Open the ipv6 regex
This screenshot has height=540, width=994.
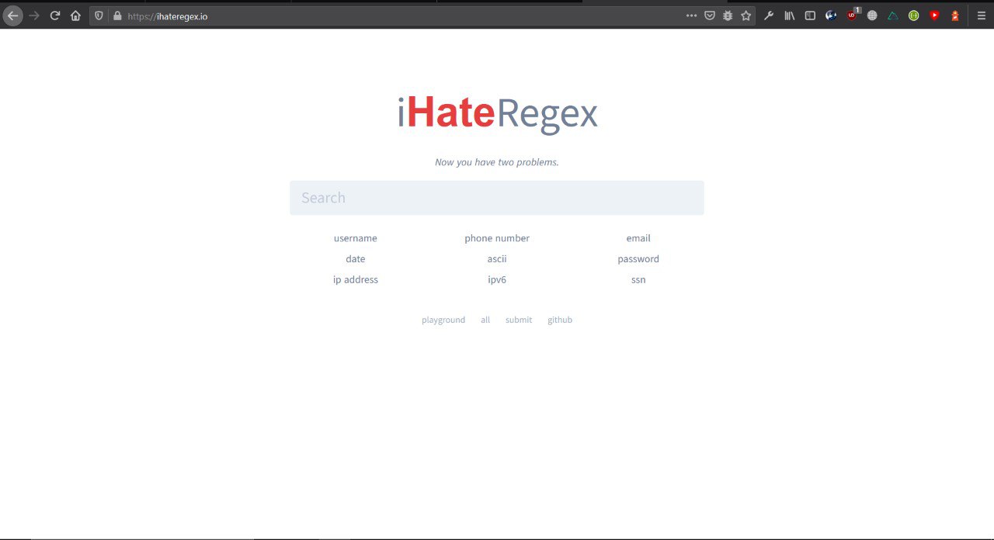(x=497, y=280)
